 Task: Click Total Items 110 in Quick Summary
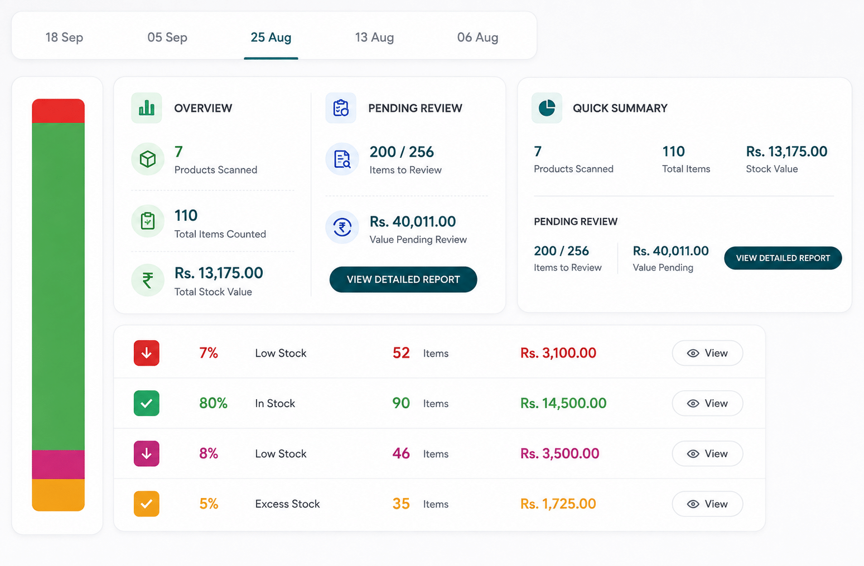point(686,159)
